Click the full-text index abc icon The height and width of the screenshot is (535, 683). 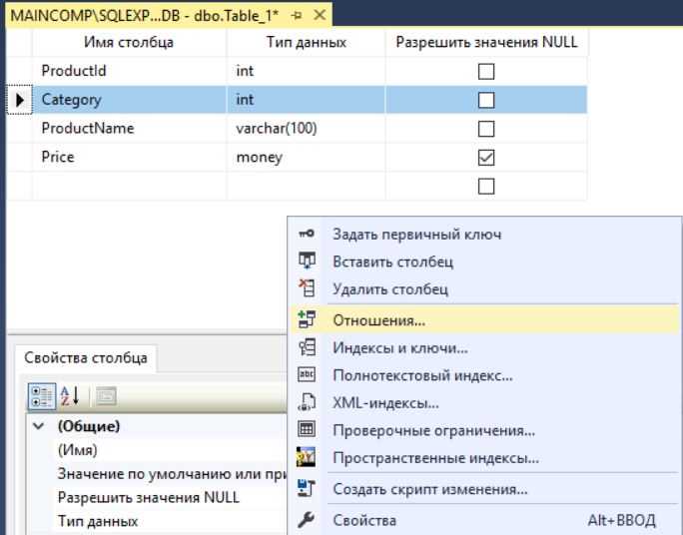307,375
